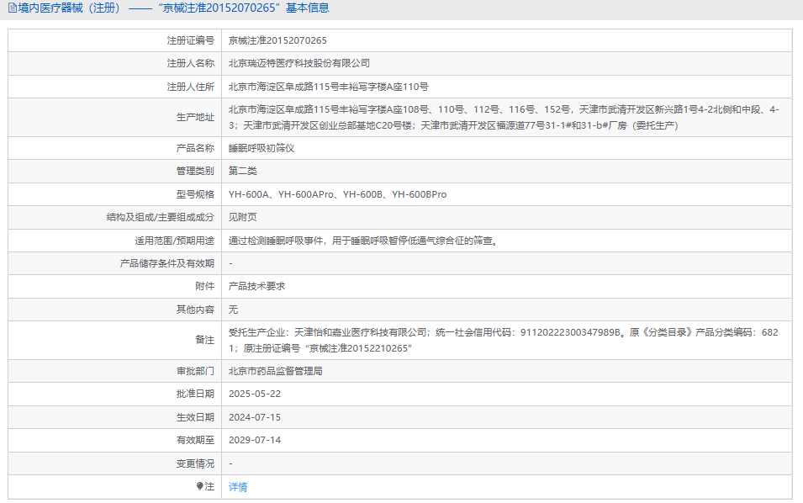Click the intended use description text
This screenshot has width=803, height=503.
(x=365, y=241)
